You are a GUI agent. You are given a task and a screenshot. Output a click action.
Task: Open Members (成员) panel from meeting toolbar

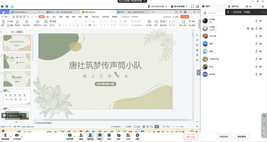pos(90,137)
